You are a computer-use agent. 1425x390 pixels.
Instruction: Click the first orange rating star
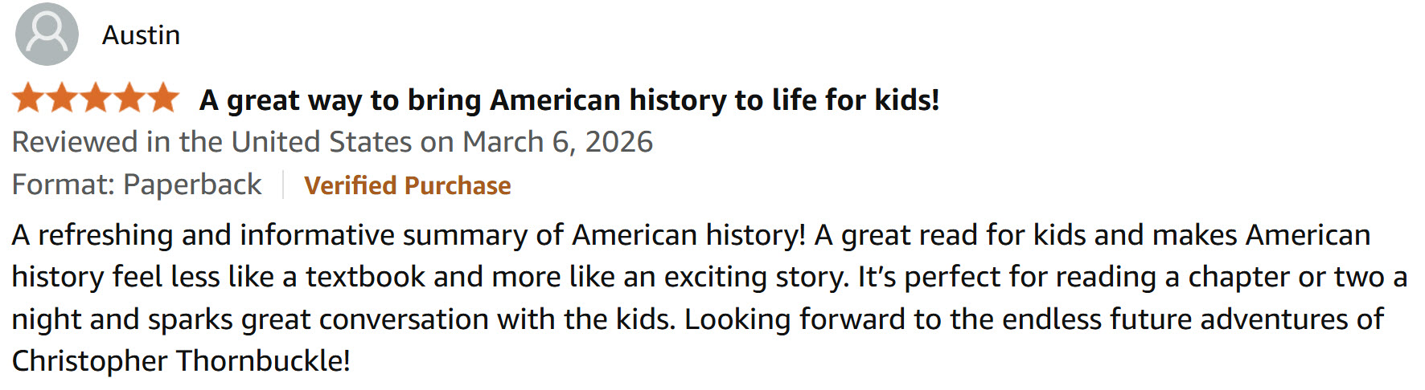(x=28, y=98)
